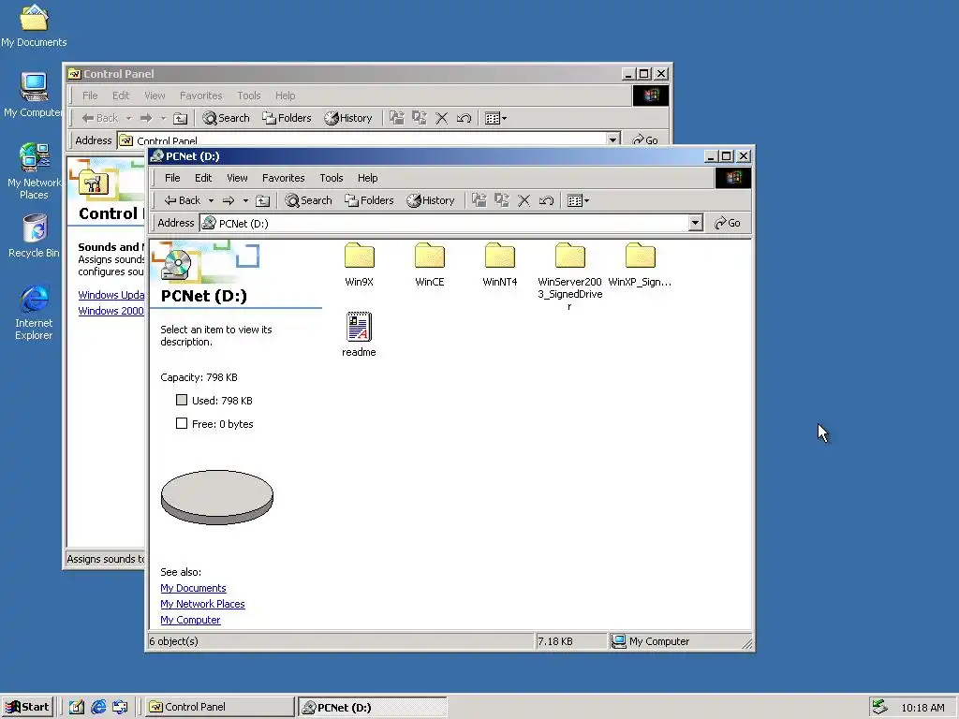Select the WinServer2003_SignedDriver folder

570,276
